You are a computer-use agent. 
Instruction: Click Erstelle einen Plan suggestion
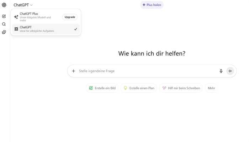tap(139, 88)
